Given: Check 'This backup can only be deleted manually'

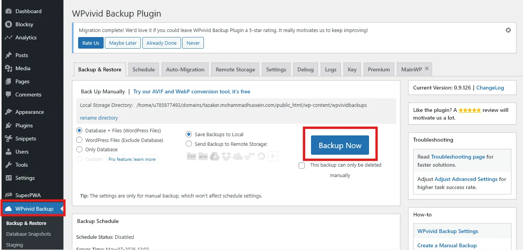Looking at the screenshot, I should pyautogui.click(x=302, y=166).
